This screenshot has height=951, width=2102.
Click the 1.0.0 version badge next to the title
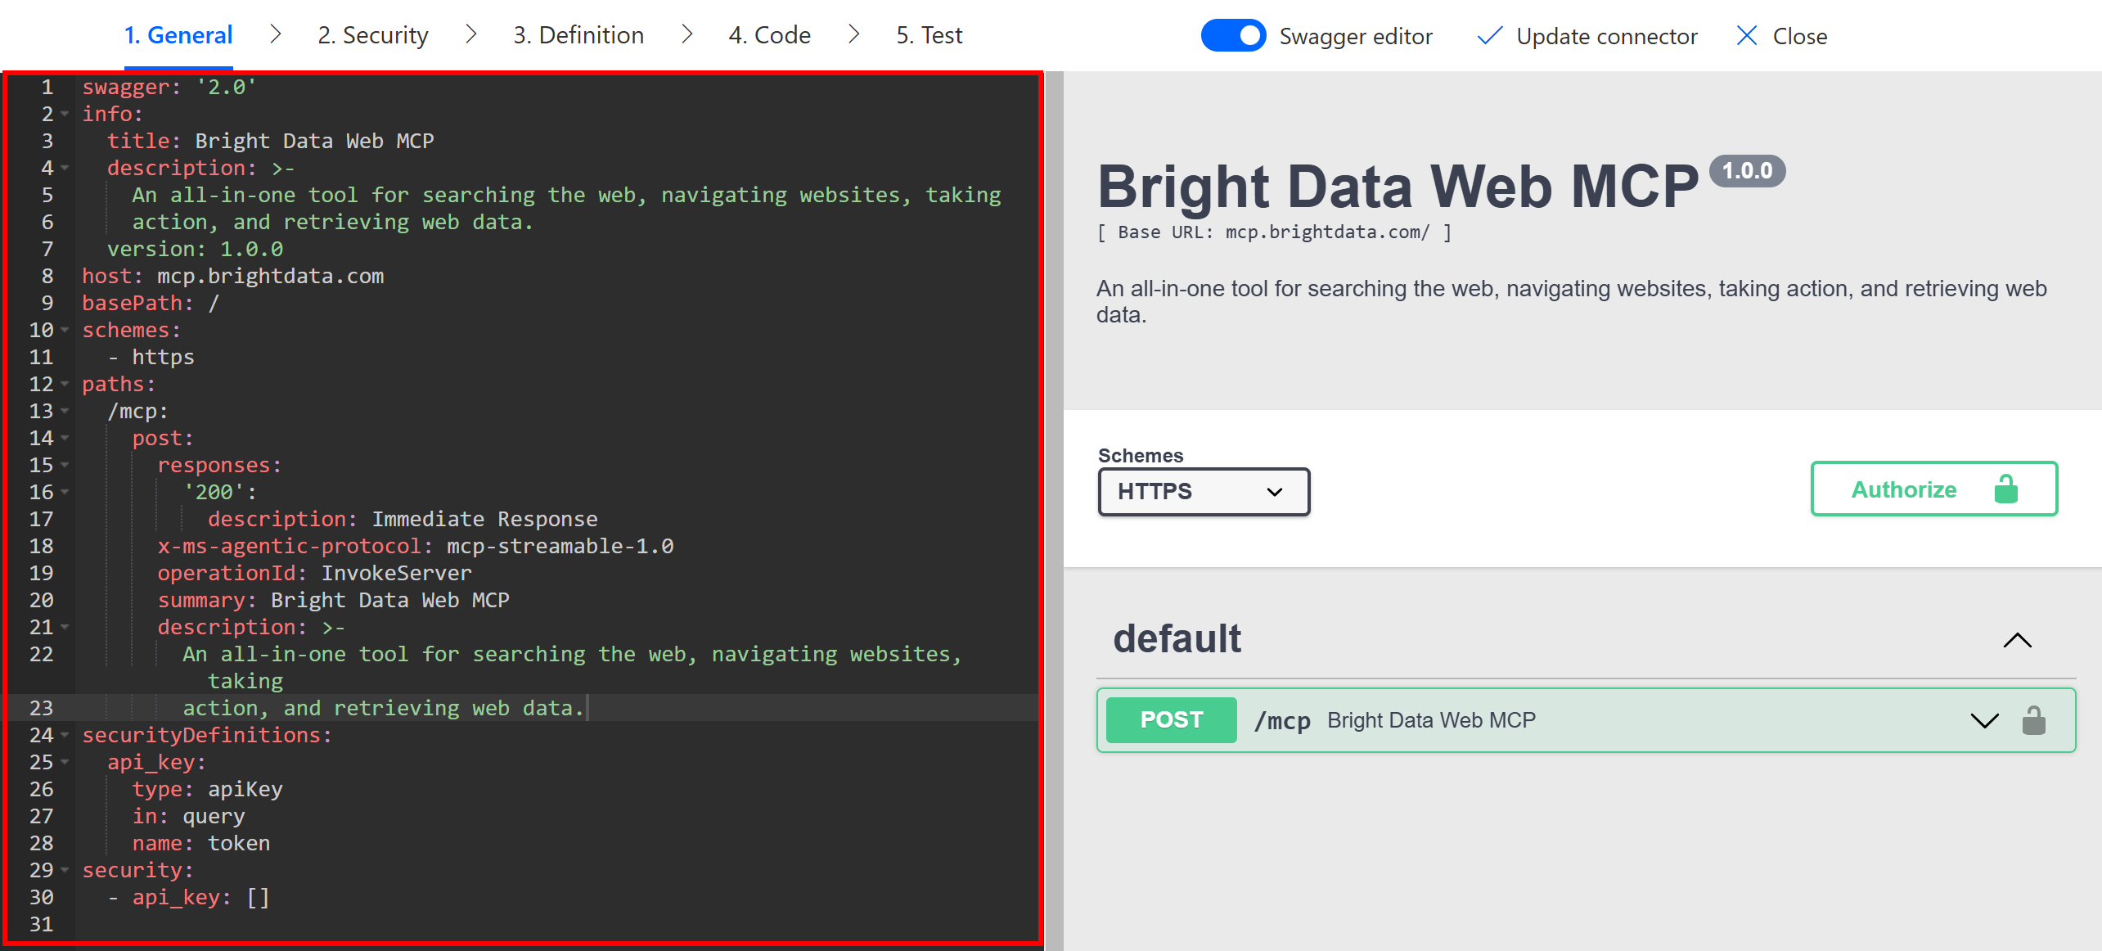tap(1748, 171)
